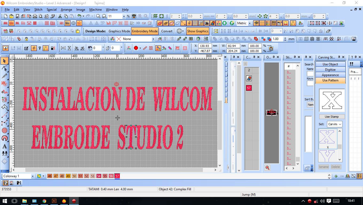This screenshot has width=363, height=205.
Task: Switch to Graphics Mode
Action: pos(119,31)
